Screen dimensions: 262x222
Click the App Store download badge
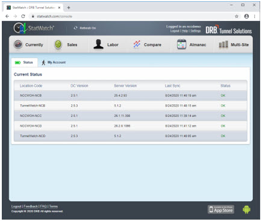pos(221,209)
